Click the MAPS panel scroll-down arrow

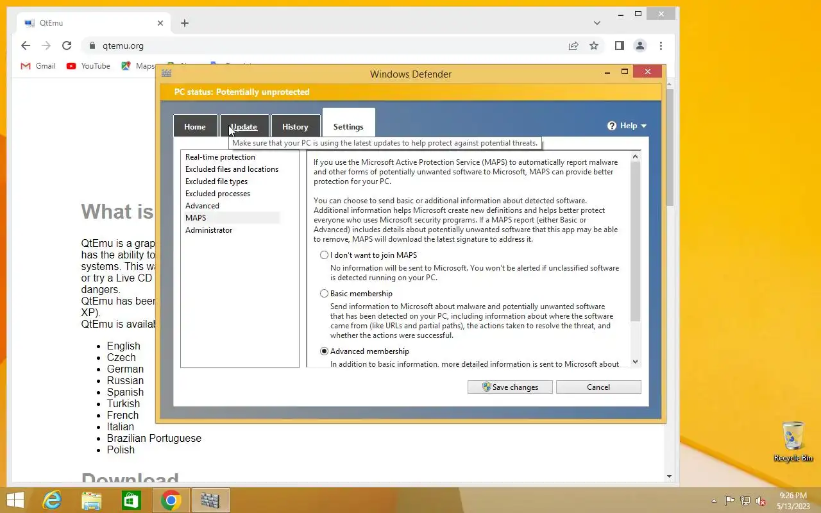click(635, 362)
